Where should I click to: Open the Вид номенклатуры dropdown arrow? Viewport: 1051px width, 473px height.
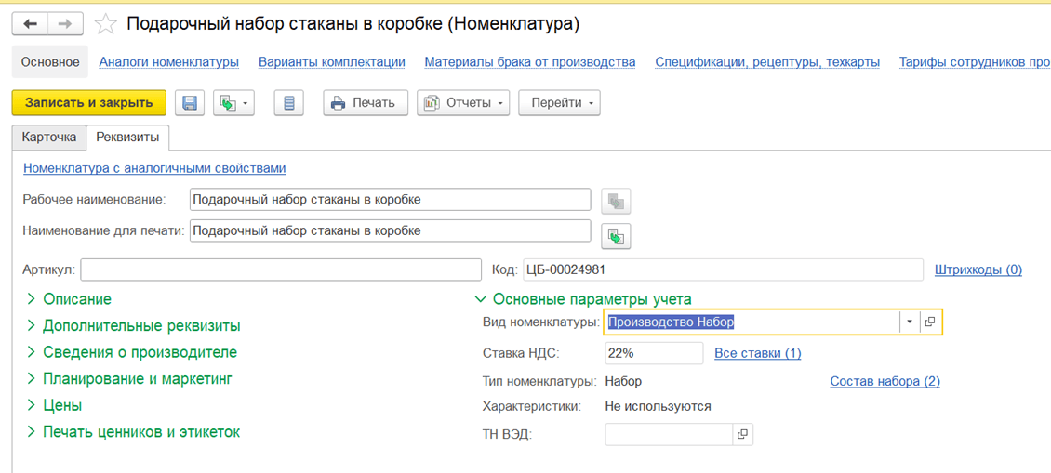(x=908, y=322)
